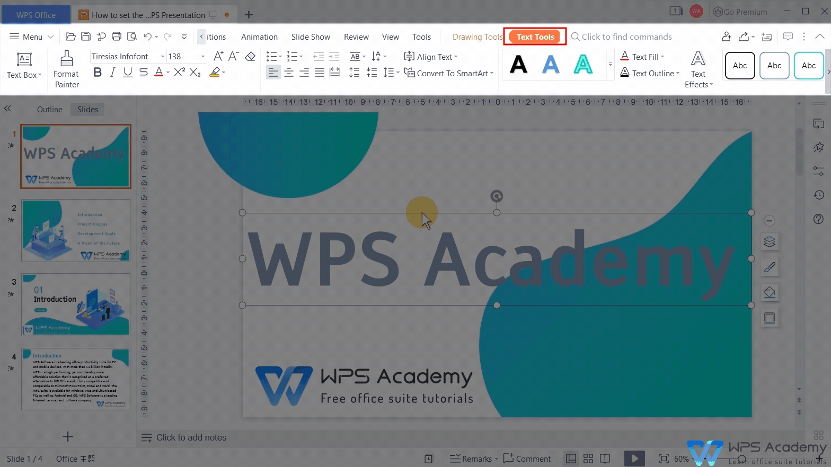This screenshot has width=831, height=467.
Task: Switch to Slide Show tab
Action: (x=311, y=37)
